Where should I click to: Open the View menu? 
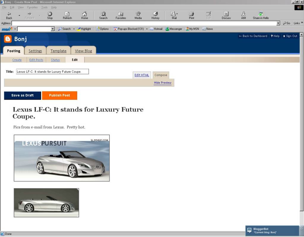tap(21, 7)
